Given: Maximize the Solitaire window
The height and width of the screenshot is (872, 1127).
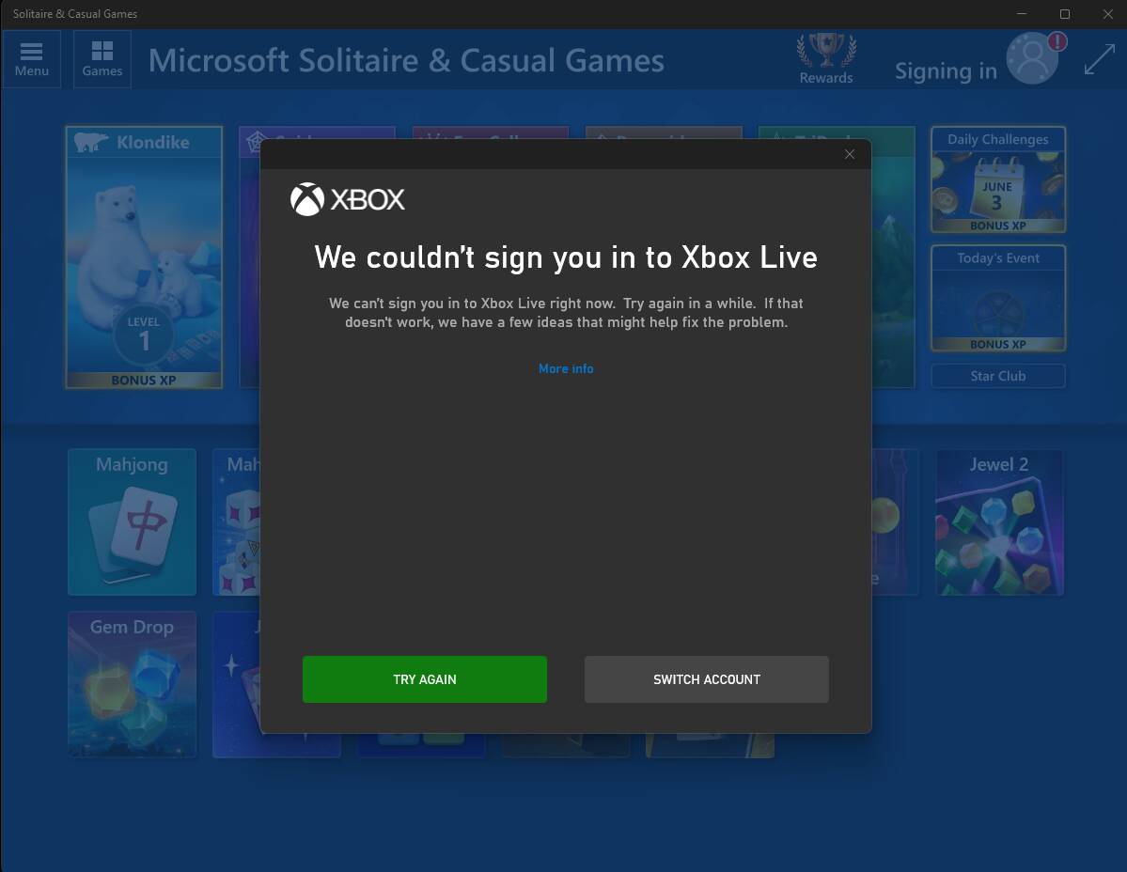Looking at the screenshot, I should click(1065, 14).
